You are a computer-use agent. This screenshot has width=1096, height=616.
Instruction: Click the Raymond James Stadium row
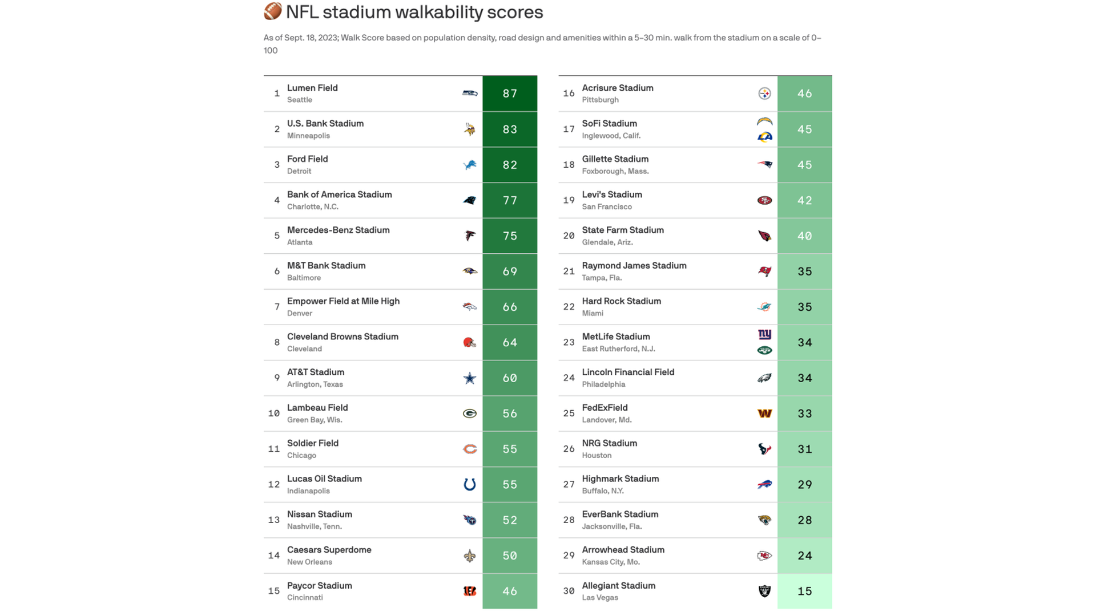point(695,271)
